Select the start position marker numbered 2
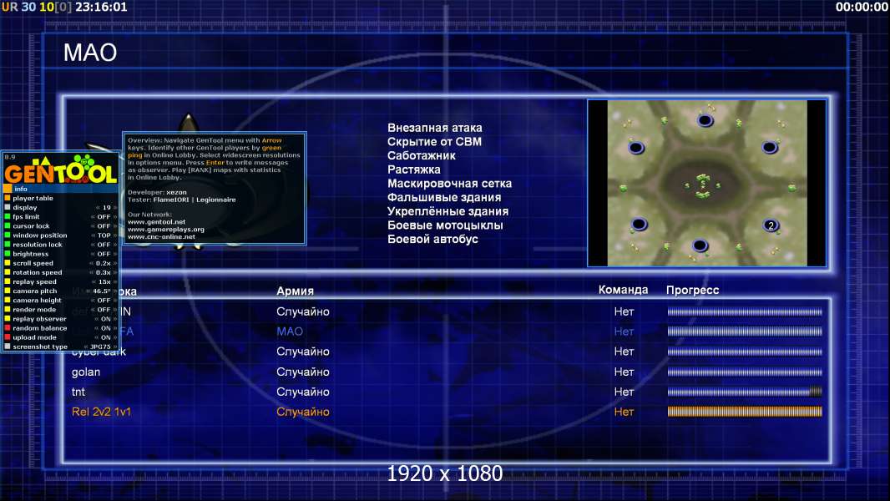 (x=771, y=225)
